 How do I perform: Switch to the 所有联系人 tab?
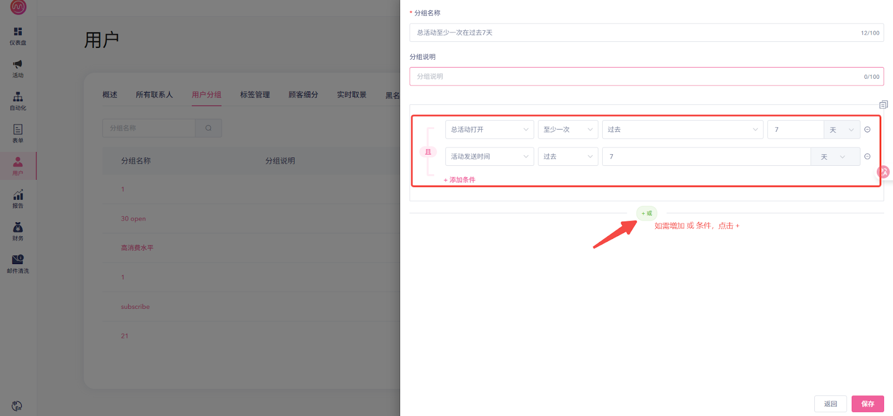(x=154, y=95)
